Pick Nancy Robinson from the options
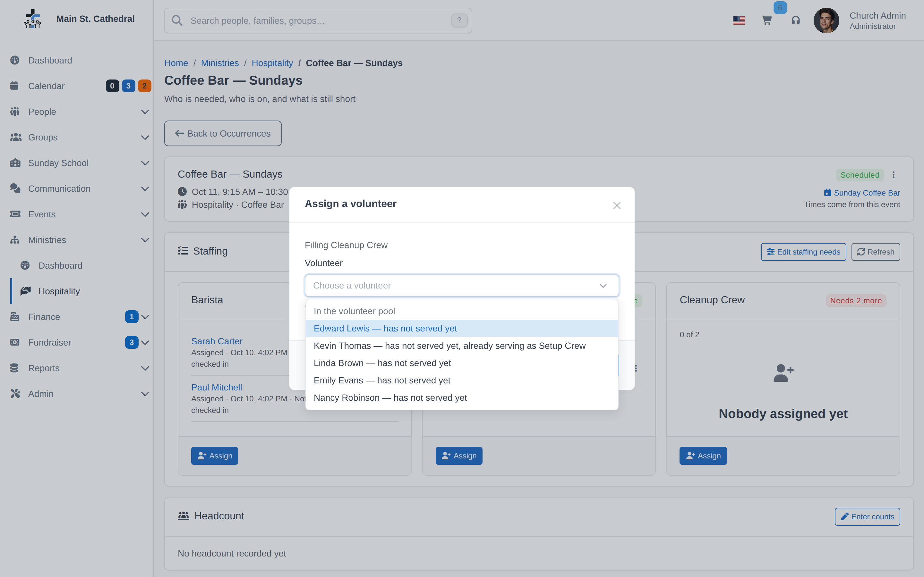This screenshot has height=577, width=924. 462,397
